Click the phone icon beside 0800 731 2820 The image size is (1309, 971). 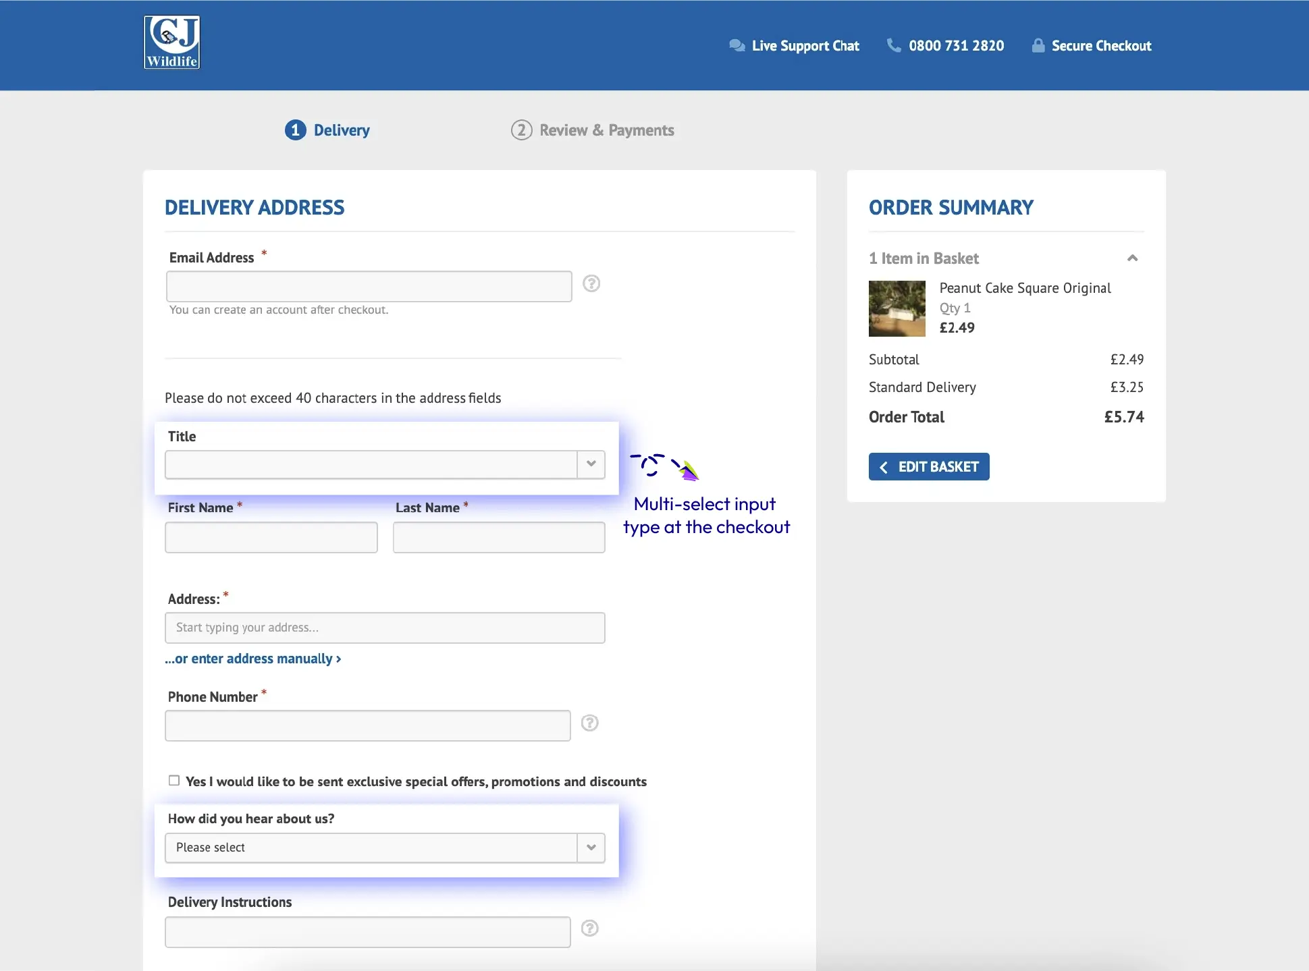click(x=894, y=45)
